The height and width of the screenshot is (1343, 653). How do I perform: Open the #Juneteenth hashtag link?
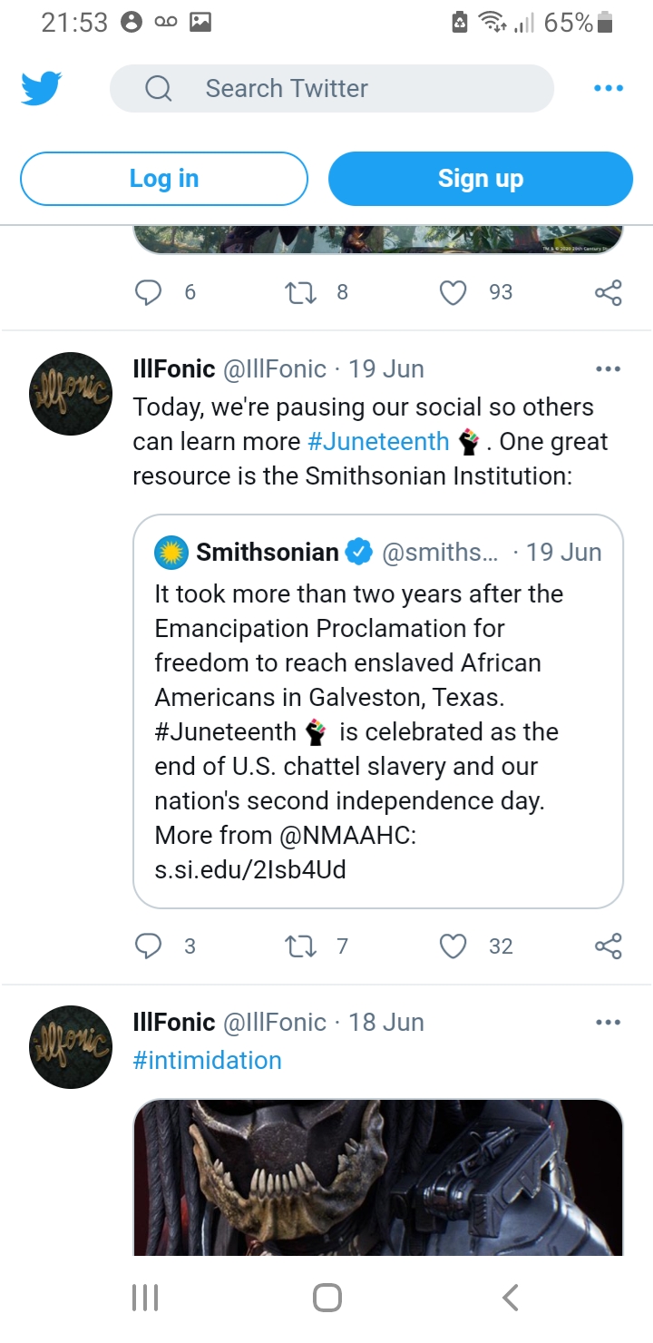378,442
